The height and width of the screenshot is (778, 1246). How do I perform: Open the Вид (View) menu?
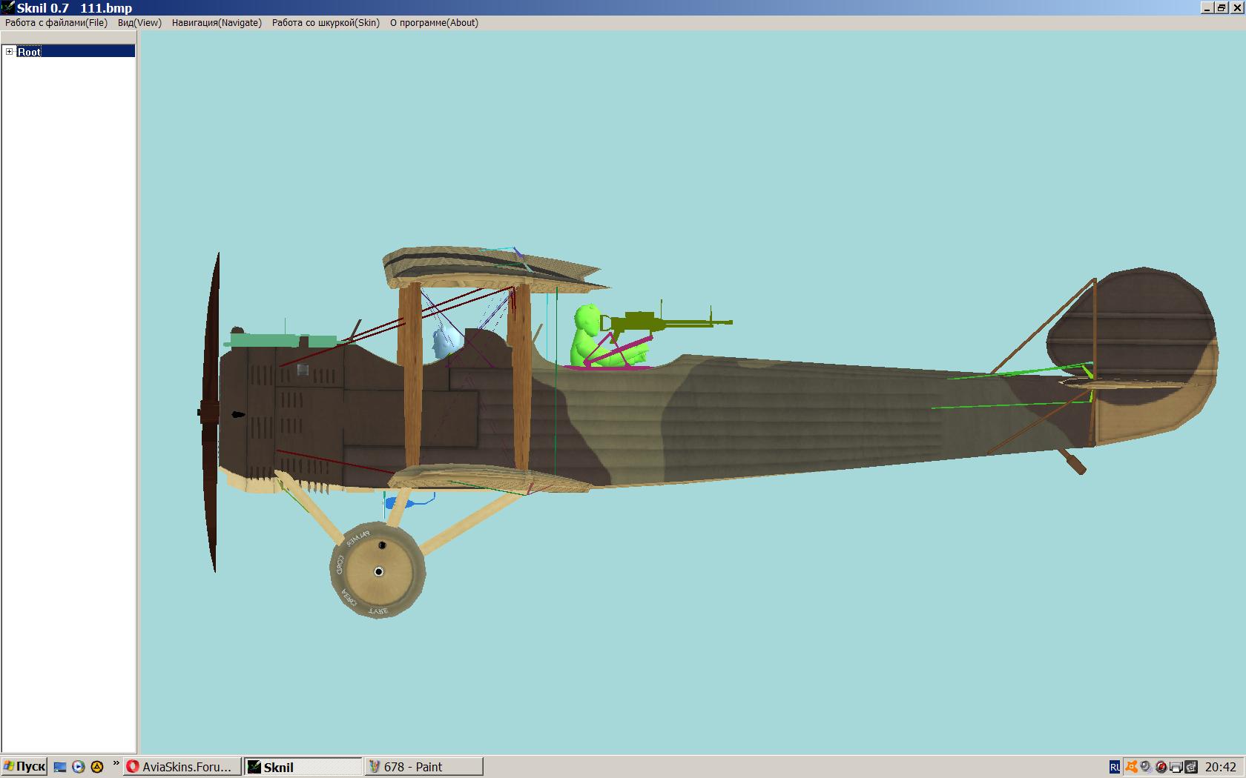pos(139,23)
